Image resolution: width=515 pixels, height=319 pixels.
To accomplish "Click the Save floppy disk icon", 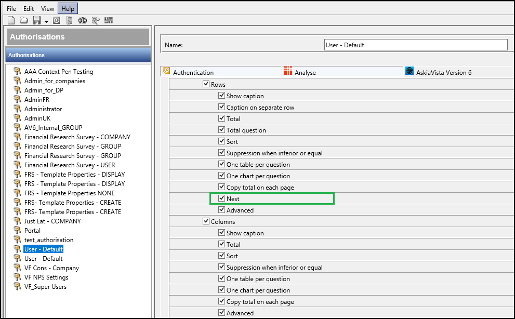I will (x=36, y=20).
